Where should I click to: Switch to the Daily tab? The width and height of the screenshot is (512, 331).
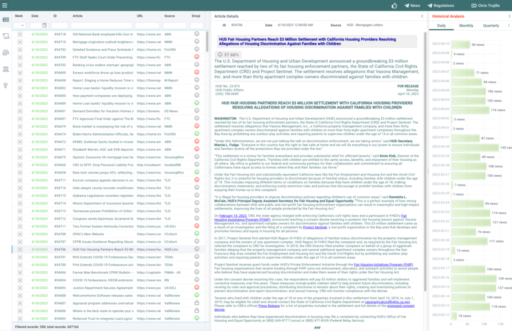tap(441, 25)
